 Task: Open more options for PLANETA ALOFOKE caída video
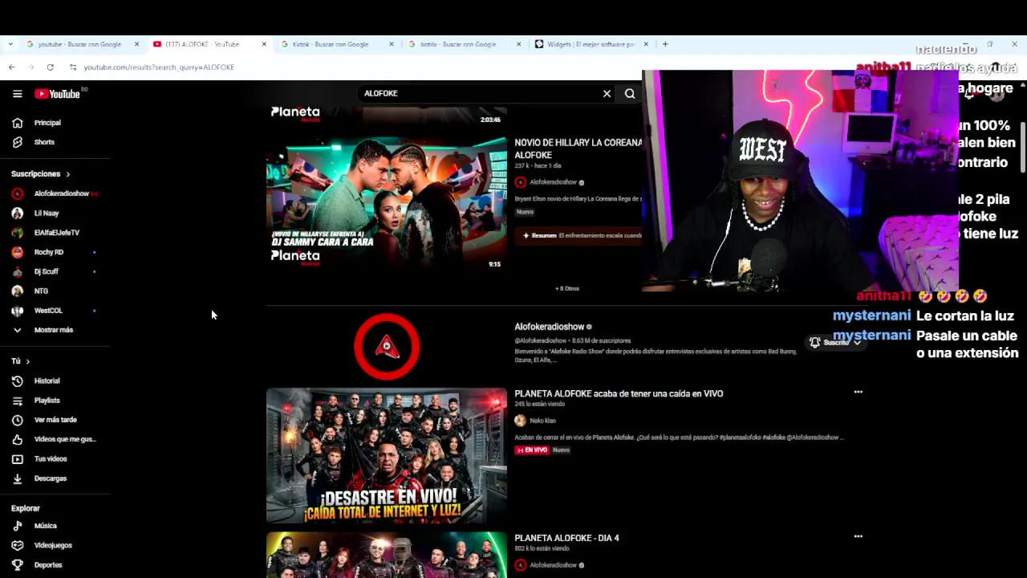[x=858, y=393]
